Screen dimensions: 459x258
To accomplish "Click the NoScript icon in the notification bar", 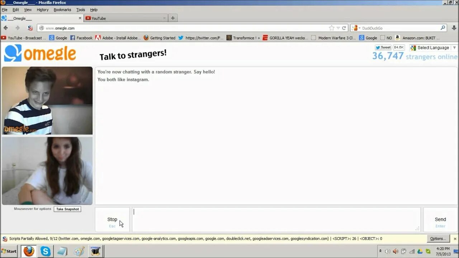I will click(5, 239).
